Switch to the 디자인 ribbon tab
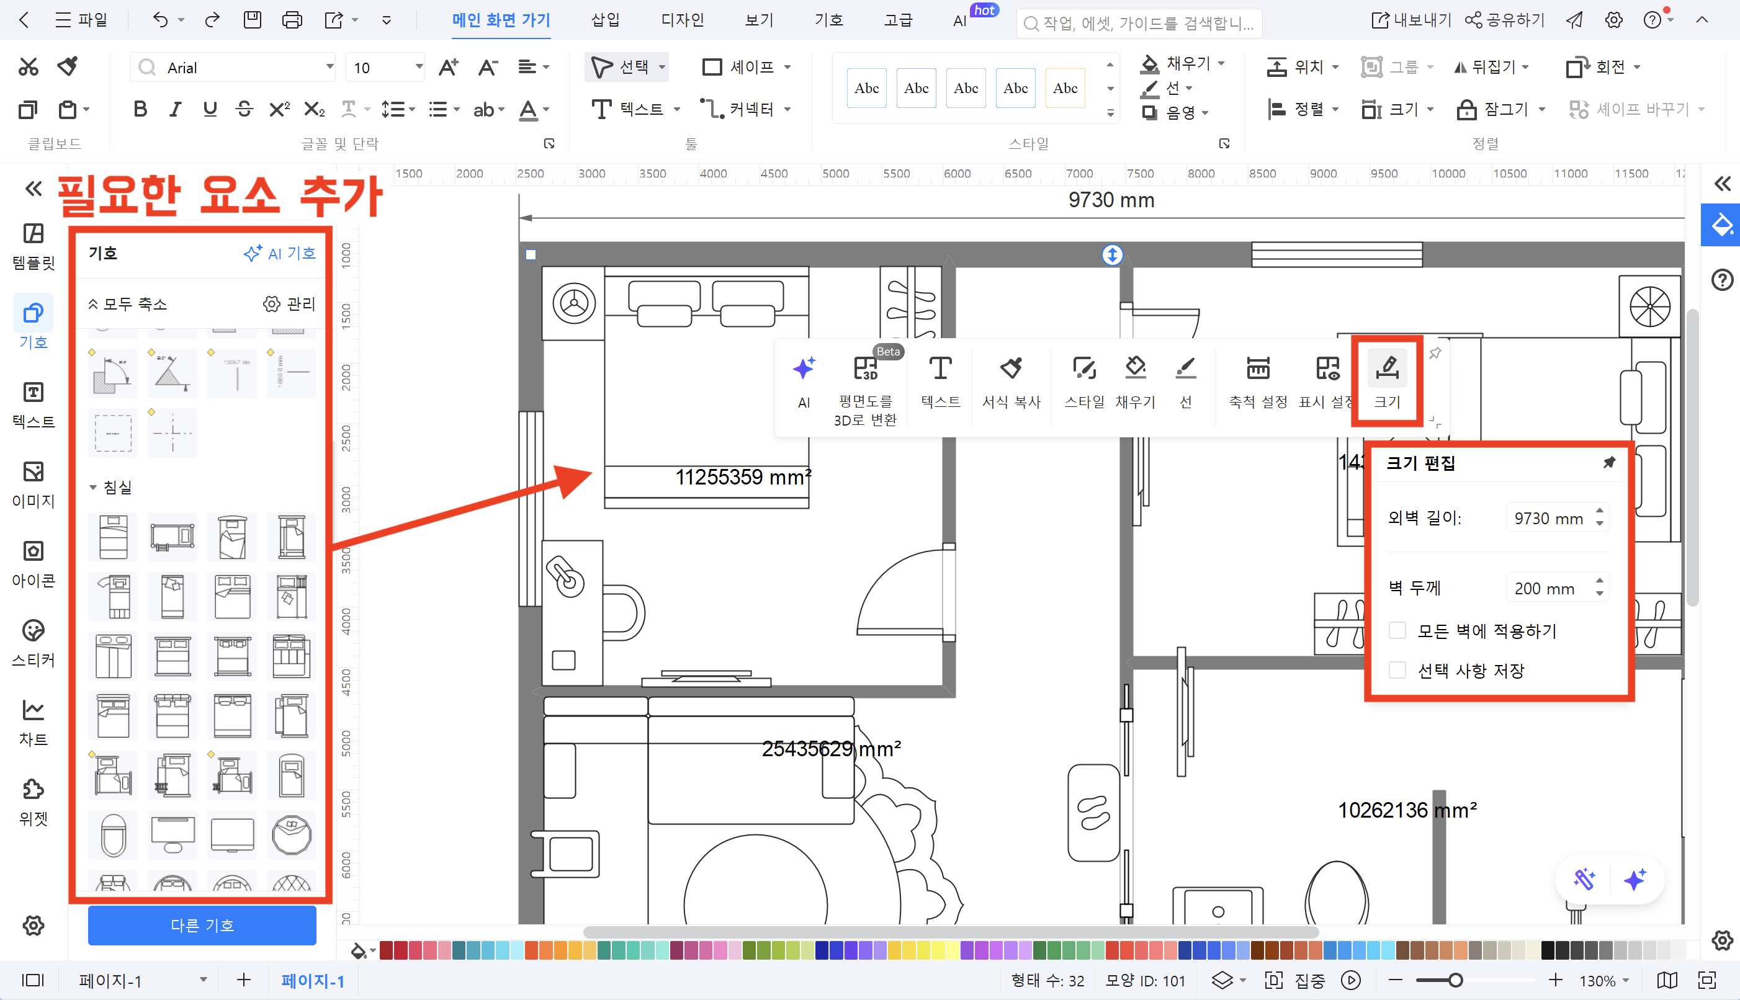This screenshot has width=1740, height=1000. [682, 20]
